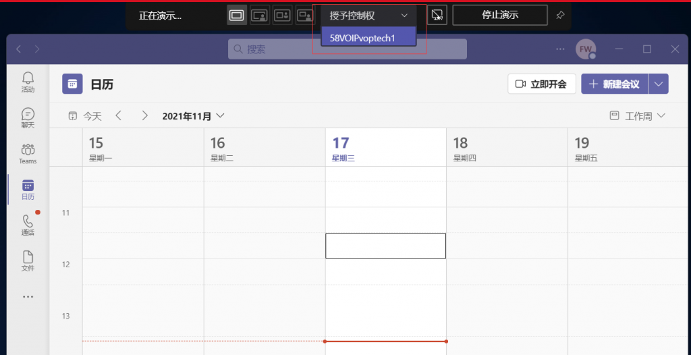Screen dimensions: 691x355
Task: Click the 立即开会 button
Action: pyautogui.click(x=542, y=84)
